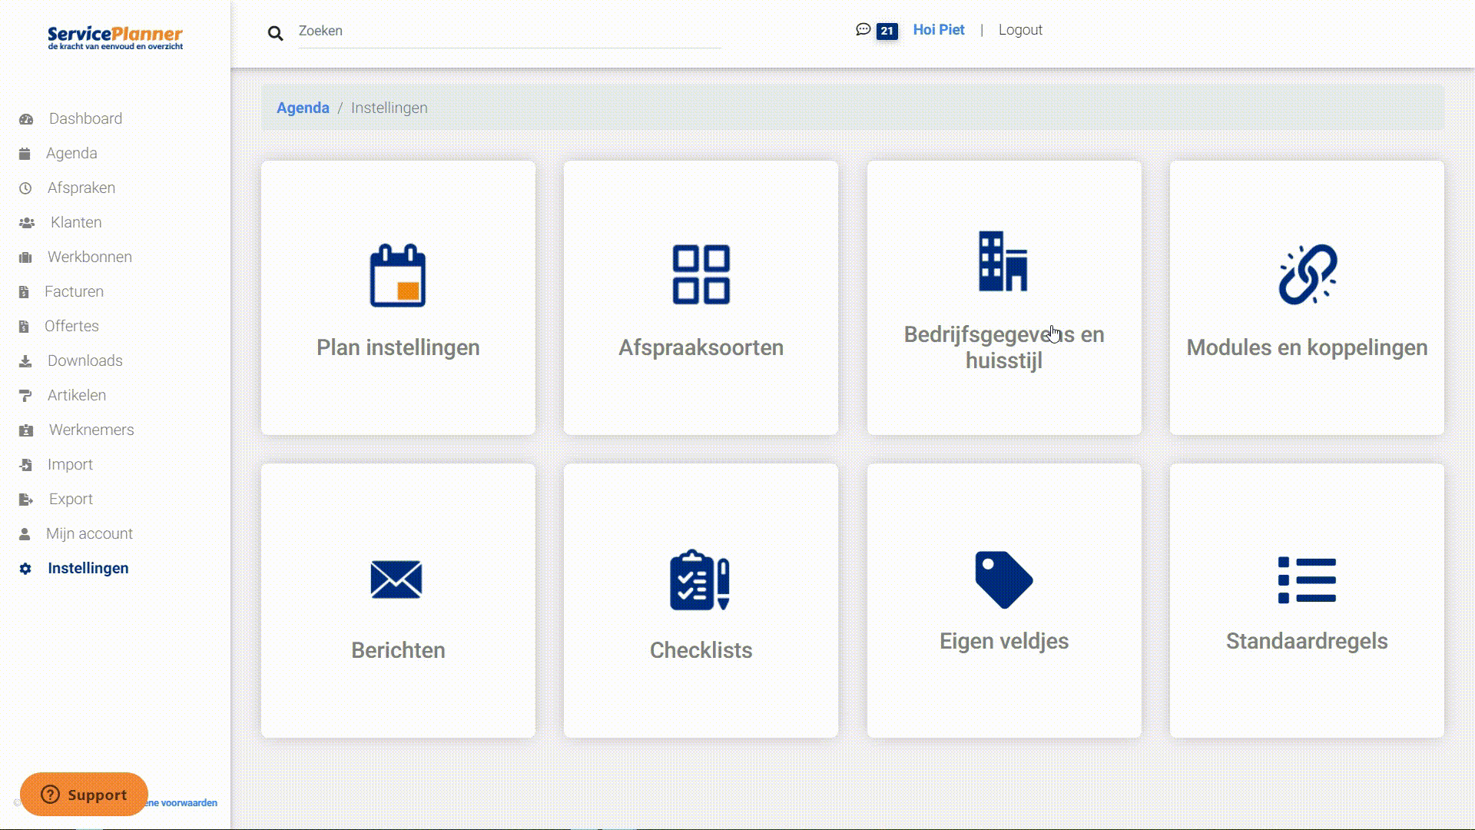Click the chain-link icon for Modules en koppelingen
Screen dimensions: 1475x830
tap(1306, 274)
